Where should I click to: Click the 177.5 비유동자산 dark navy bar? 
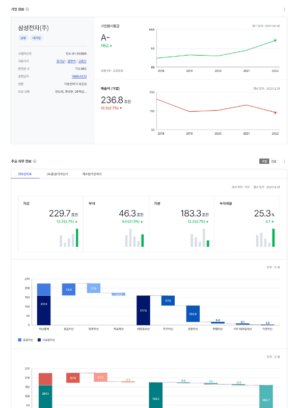pyautogui.click(x=144, y=310)
